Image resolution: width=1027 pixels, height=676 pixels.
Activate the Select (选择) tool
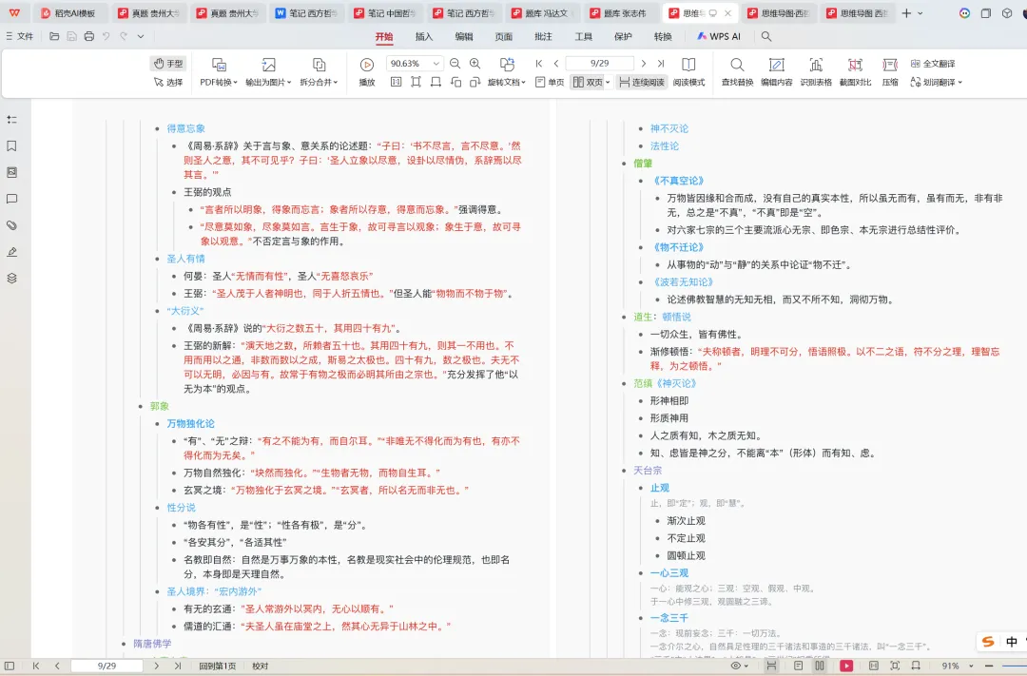[x=168, y=81]
